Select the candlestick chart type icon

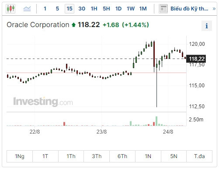[x=10, y=9]
